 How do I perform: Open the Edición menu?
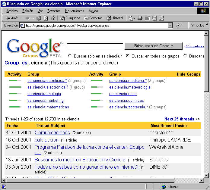pyautogui.click(x=27, y=11)
